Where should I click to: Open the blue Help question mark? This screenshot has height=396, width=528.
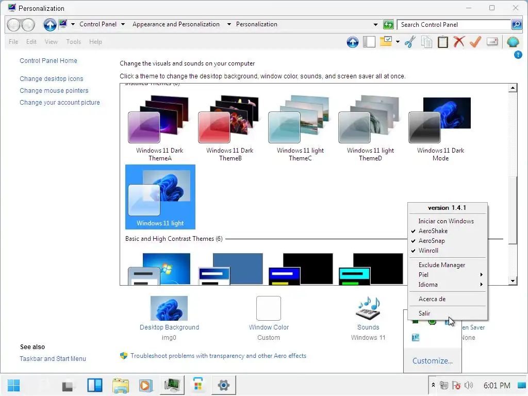(518, 55)
